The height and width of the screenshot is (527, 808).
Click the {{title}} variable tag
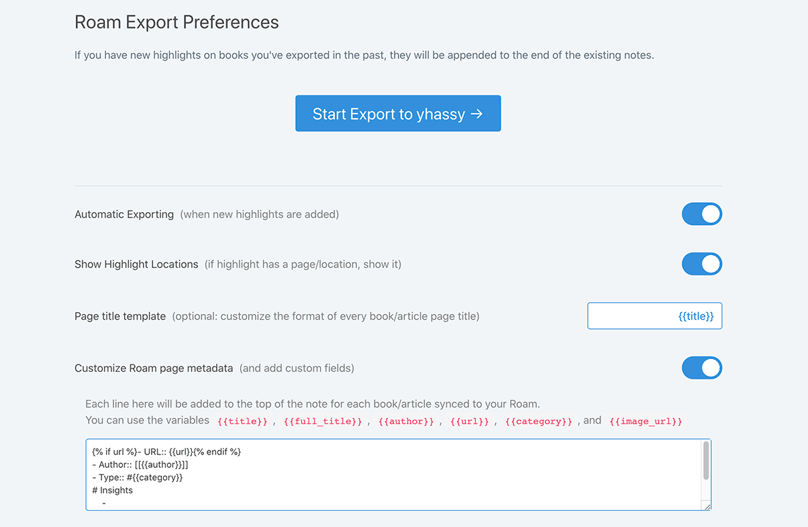[x=242, y=422]
